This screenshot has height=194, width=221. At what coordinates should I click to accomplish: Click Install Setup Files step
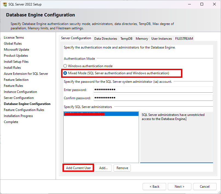(x=16, y=62)
